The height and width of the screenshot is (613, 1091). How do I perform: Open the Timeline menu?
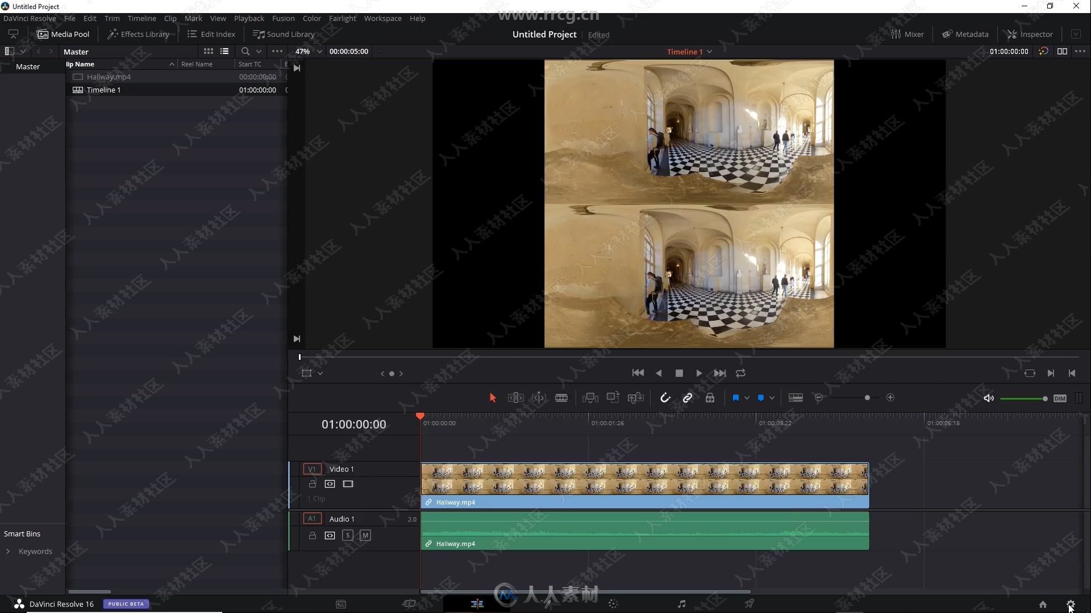pyautogui.click(x=141, y=18)
